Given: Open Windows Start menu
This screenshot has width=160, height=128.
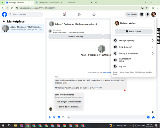Looking at the screenshot, I should [x=3, y=125].
